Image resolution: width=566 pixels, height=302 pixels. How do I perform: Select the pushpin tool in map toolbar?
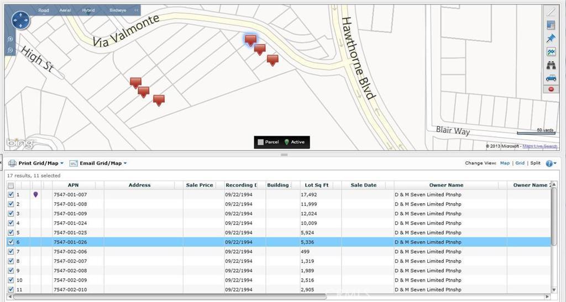pyautogui.click(x=551, y=38)
